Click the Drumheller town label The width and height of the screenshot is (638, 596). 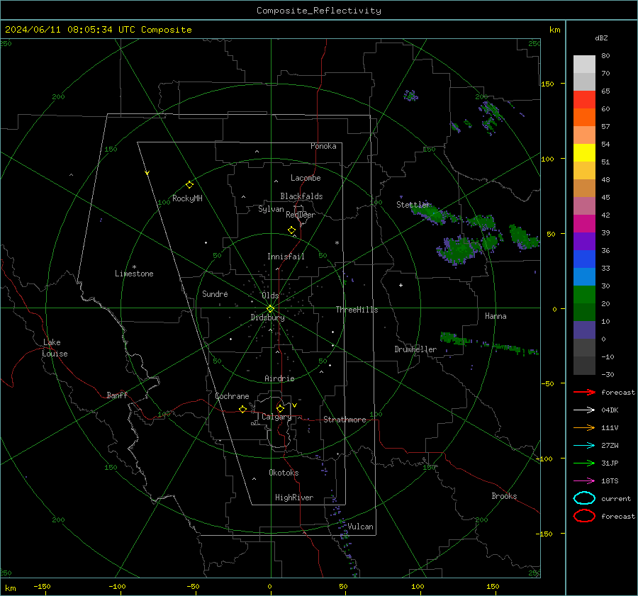[415, 349]
